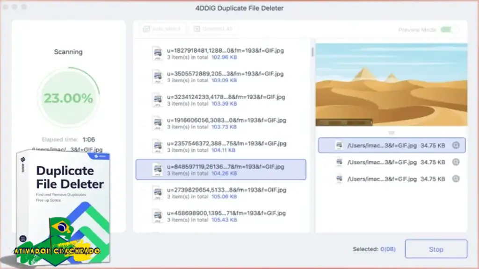Click file icon in middle /Users/imac row
This screenshot has height=269, width=479.
(x=339, y=162)
